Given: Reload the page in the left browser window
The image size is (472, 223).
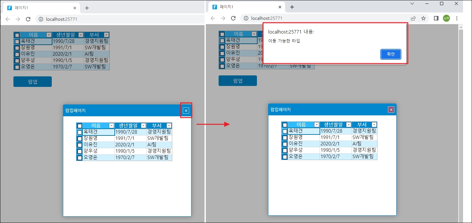Looking at the screenshot, I should (x=28, y=19).
